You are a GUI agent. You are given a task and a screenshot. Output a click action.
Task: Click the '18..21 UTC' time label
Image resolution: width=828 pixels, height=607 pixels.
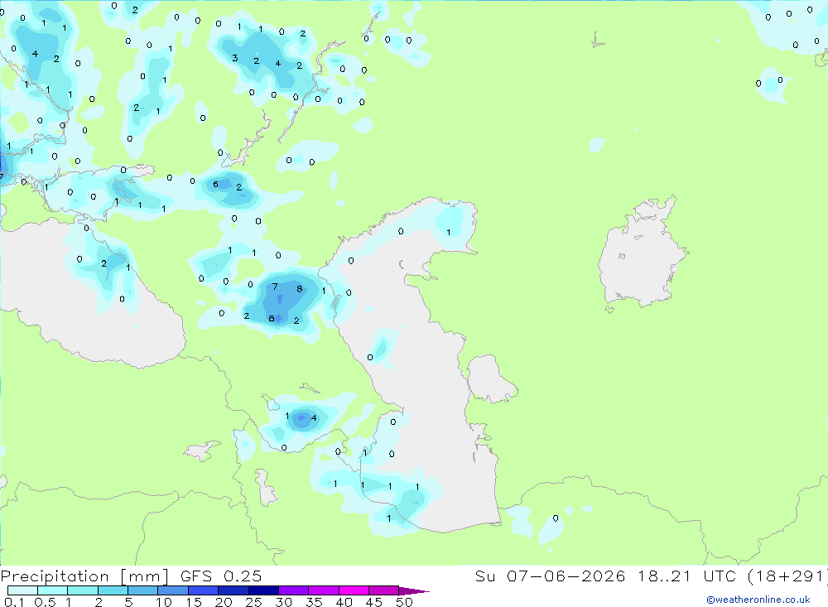686,576
